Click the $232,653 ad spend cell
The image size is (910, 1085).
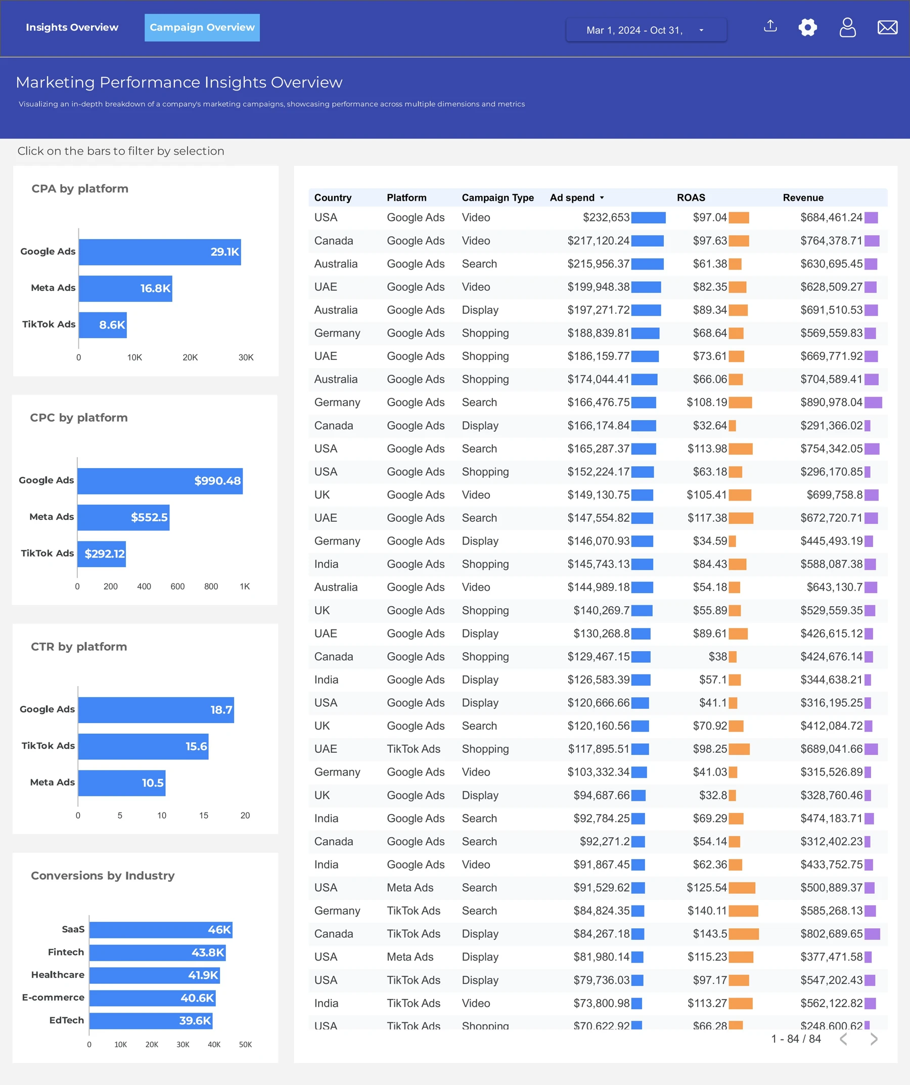[x=606, y=217]
